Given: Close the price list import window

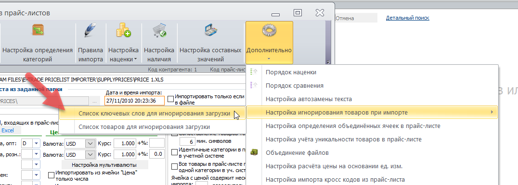Looking at the screenshot, I should pyautogui.click(x=320, y=13).
